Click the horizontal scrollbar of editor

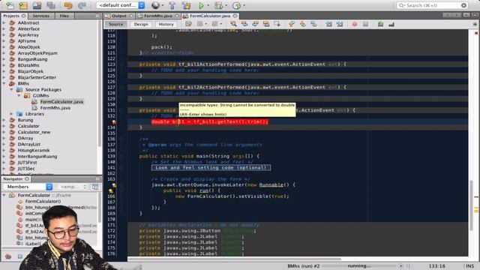click(234, 259)
